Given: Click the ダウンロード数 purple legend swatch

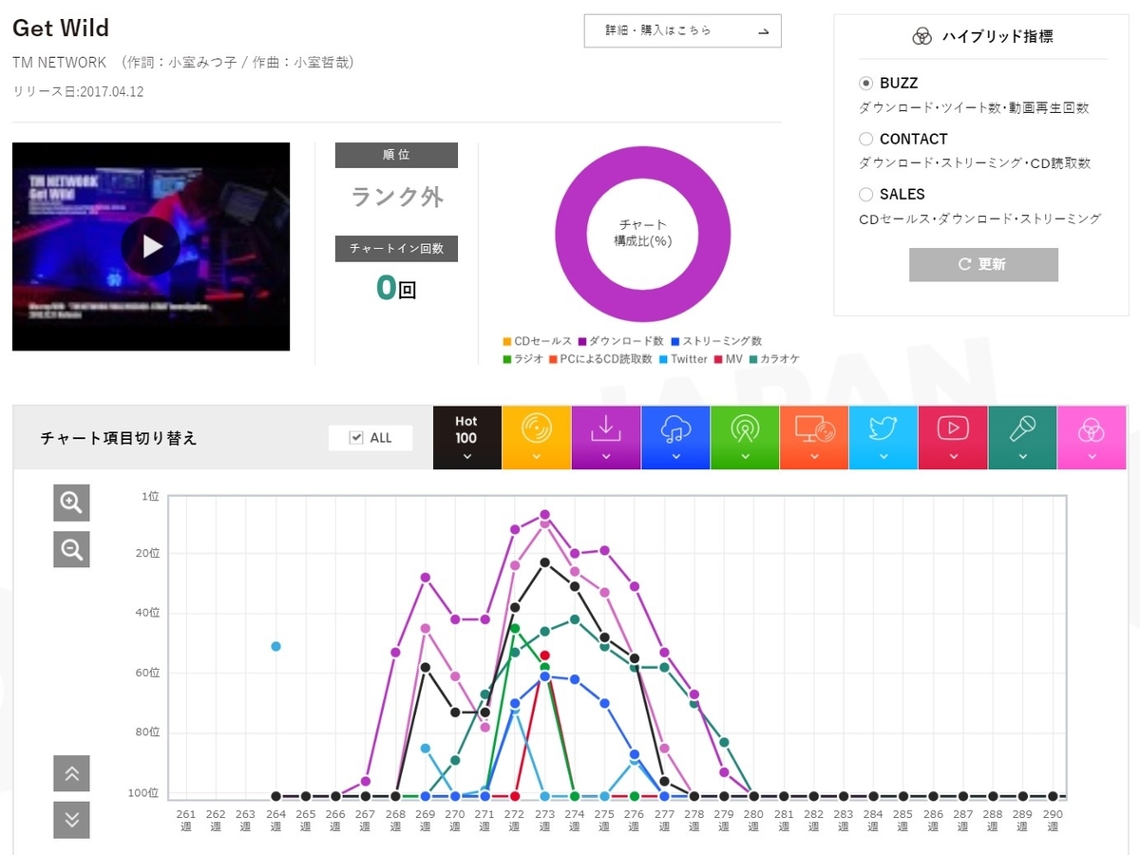Looking at the screenshot, I should point(582,341).
